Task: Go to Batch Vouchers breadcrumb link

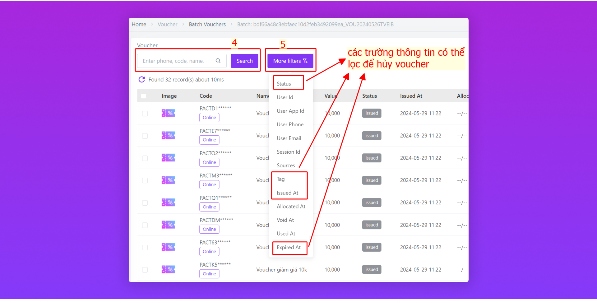Action: (x=207, y=24)
